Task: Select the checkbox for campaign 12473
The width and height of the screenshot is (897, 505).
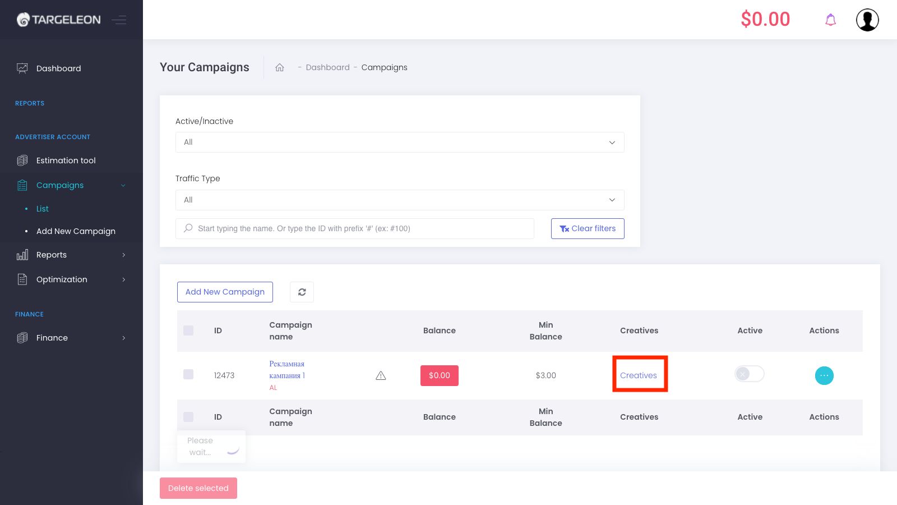Action: 188,375
